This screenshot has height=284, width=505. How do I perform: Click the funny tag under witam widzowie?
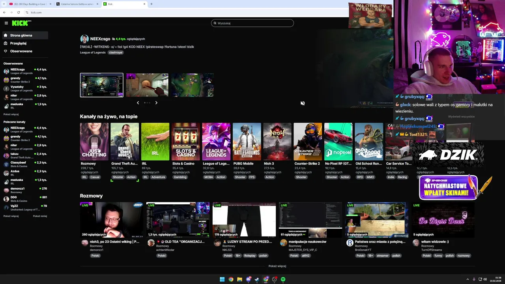438,256
